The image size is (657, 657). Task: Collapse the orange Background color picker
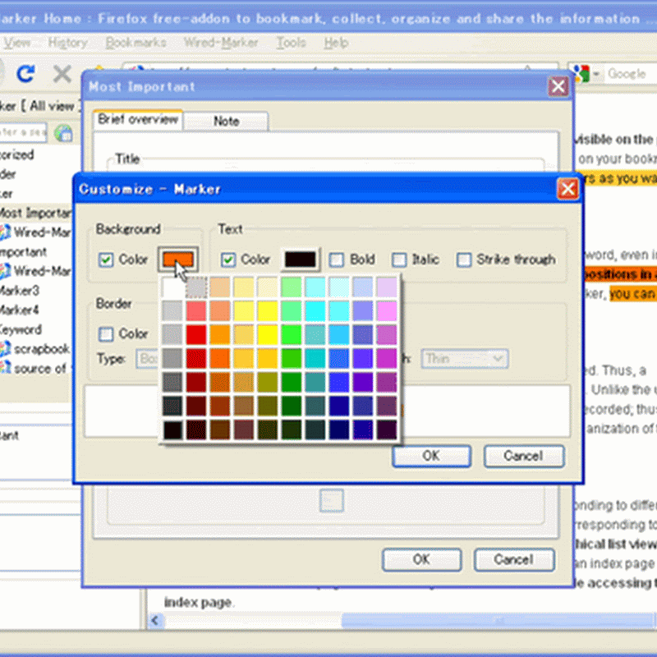tap(177, 260)
